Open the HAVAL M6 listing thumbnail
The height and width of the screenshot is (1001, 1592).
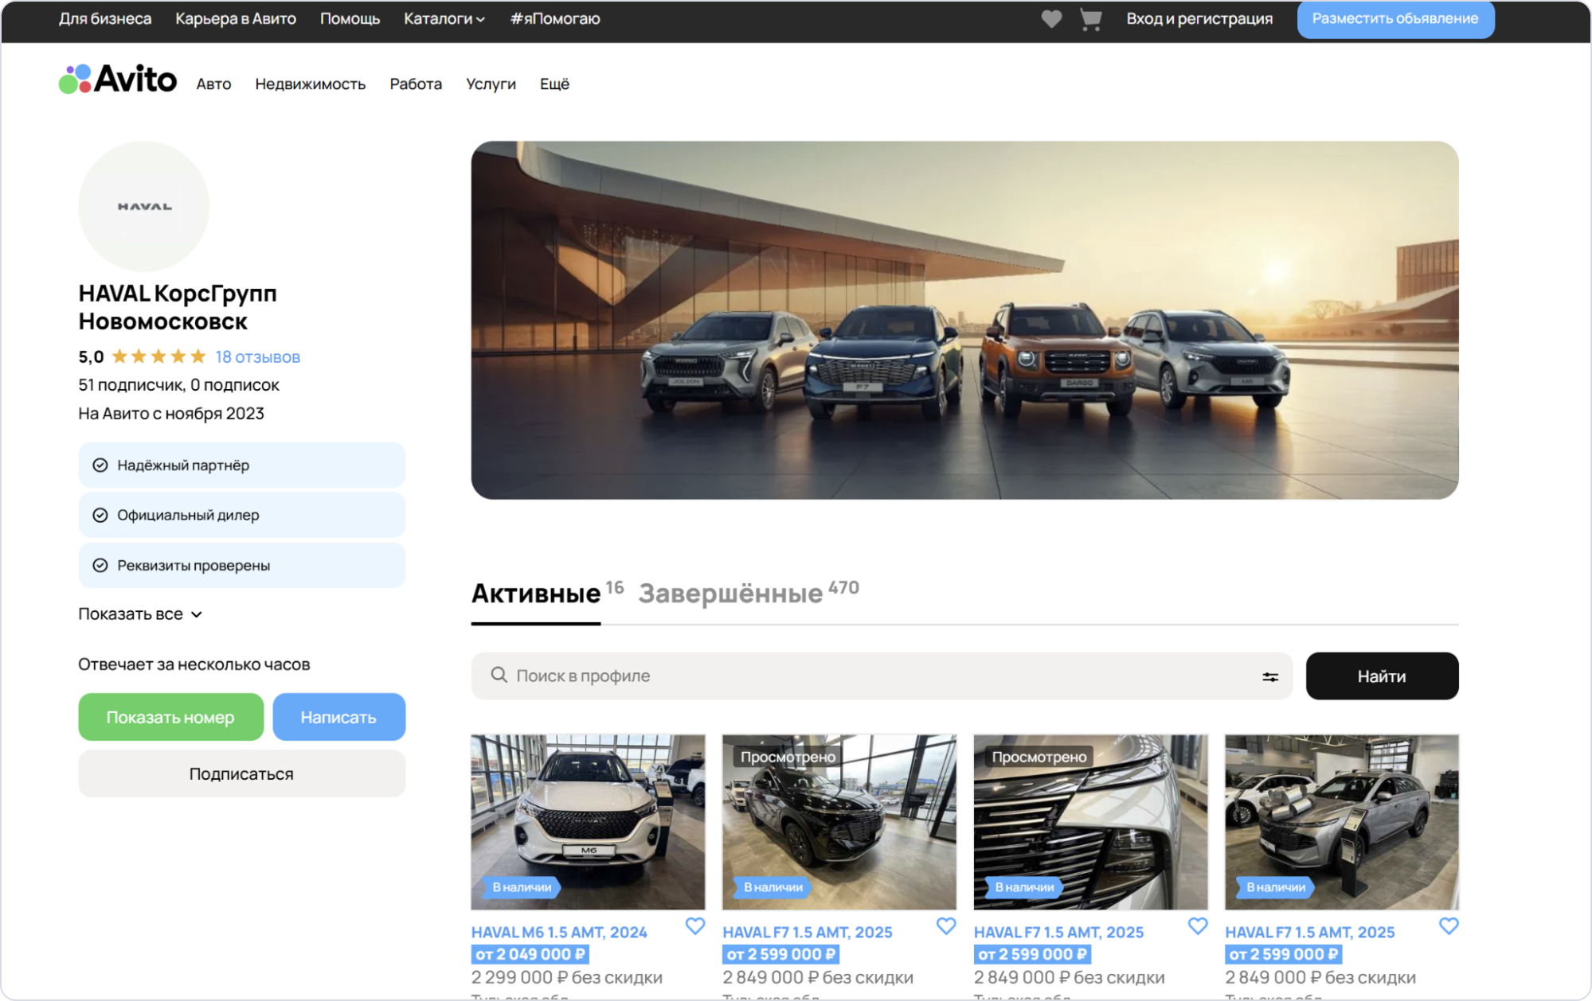(588, 821)
